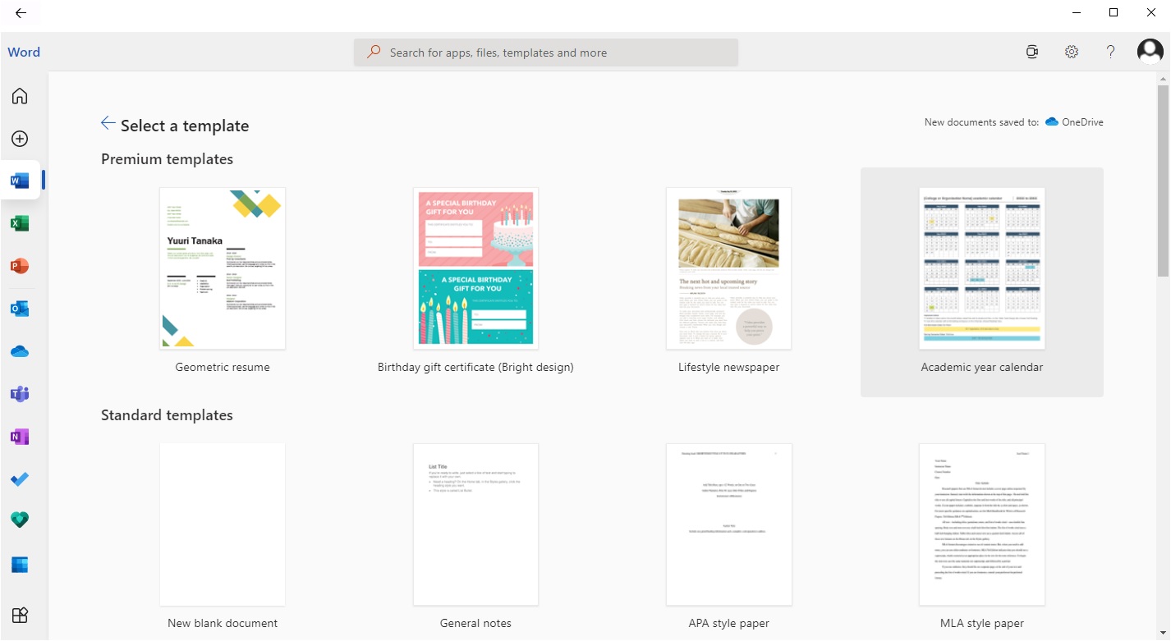Open OneNote in the left rail
Viewport: 1171px width, 641px height.
tap(19, 436)
